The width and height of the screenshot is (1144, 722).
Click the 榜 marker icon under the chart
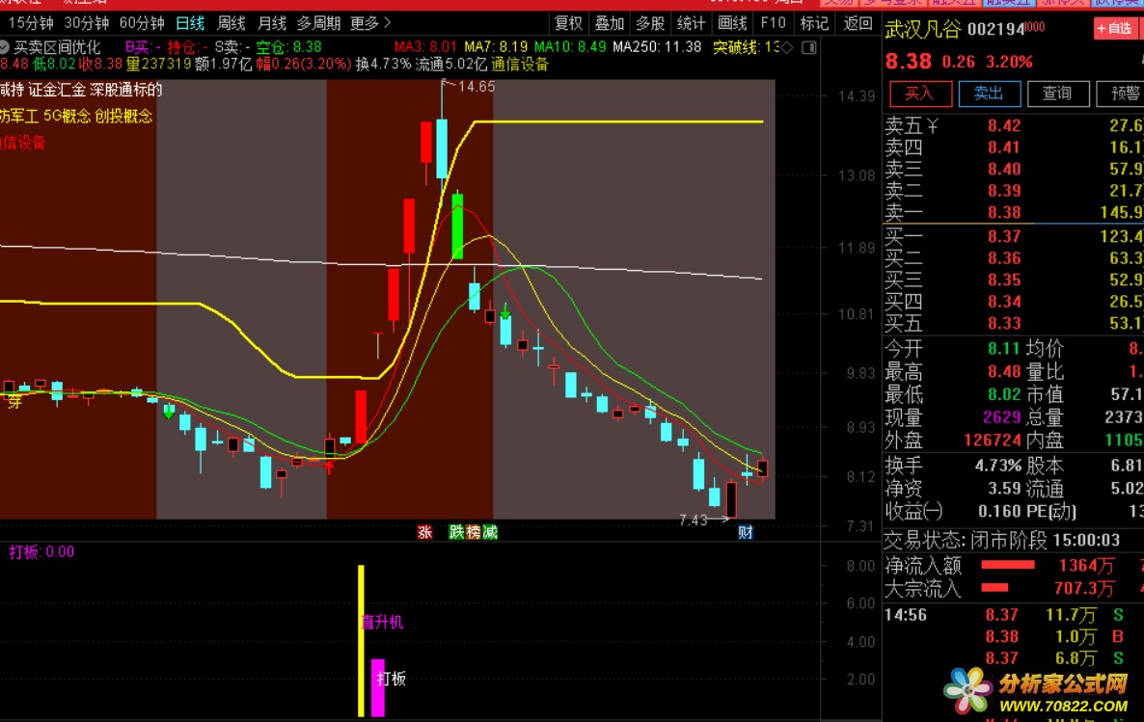pyautogui.click(x=474, y=532)
